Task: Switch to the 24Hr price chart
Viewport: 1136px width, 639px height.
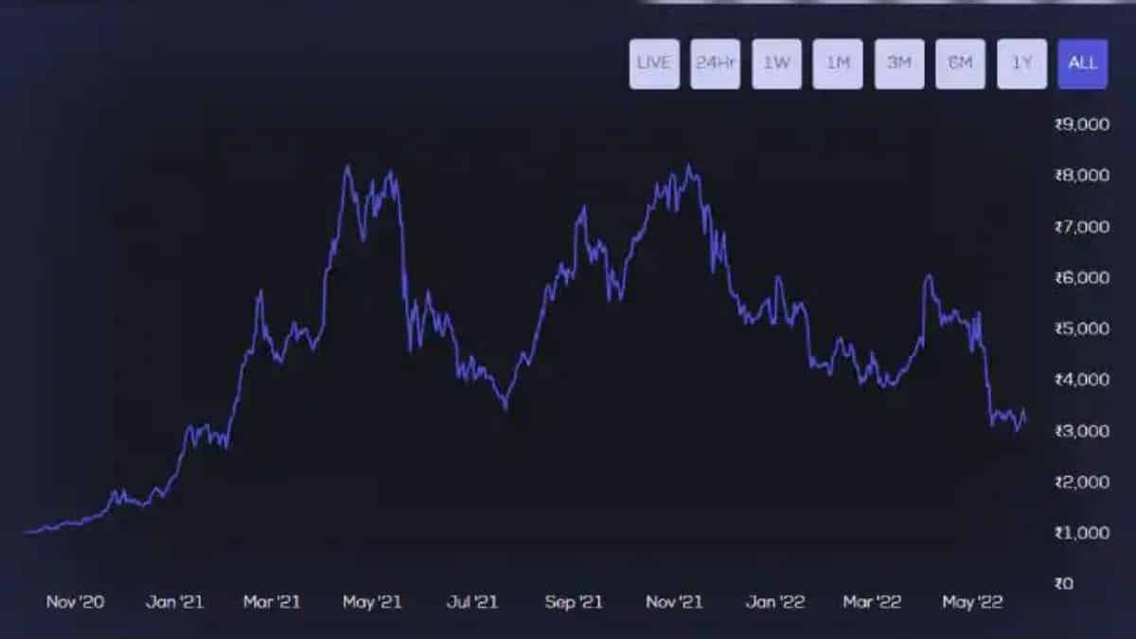Action: [715, 63]
